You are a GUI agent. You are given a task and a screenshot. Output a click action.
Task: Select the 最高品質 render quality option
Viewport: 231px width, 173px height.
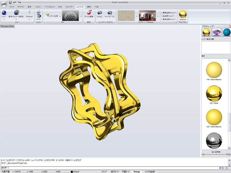pyautogui.click(x=161, y=20)
